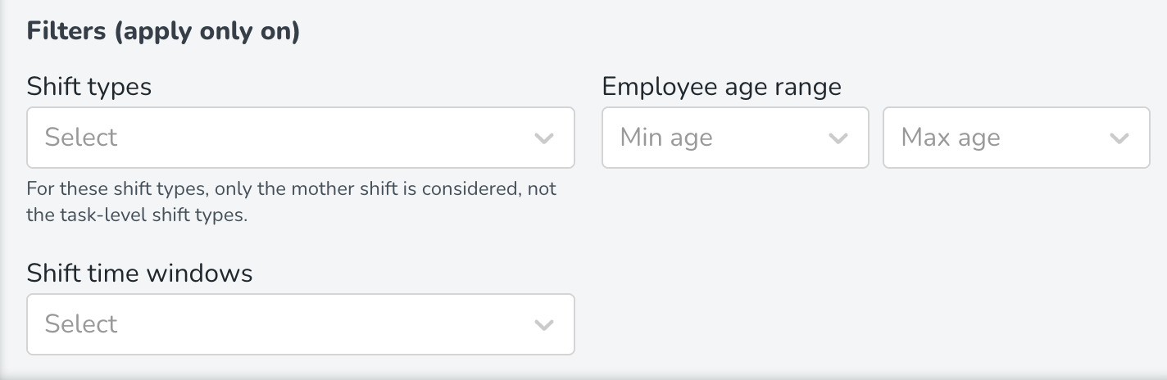Image resolution: width=1167 pixels, height=380 pixels.
Task: Click the mother shift helper text
Action: [291, 189]
